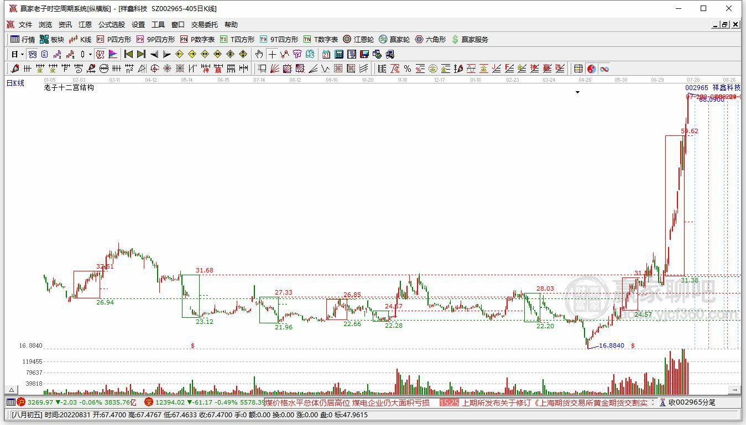Launch the 江恩轮 Gann wheel
Viewport: 746px width, 425px height.
coord(358,39)
